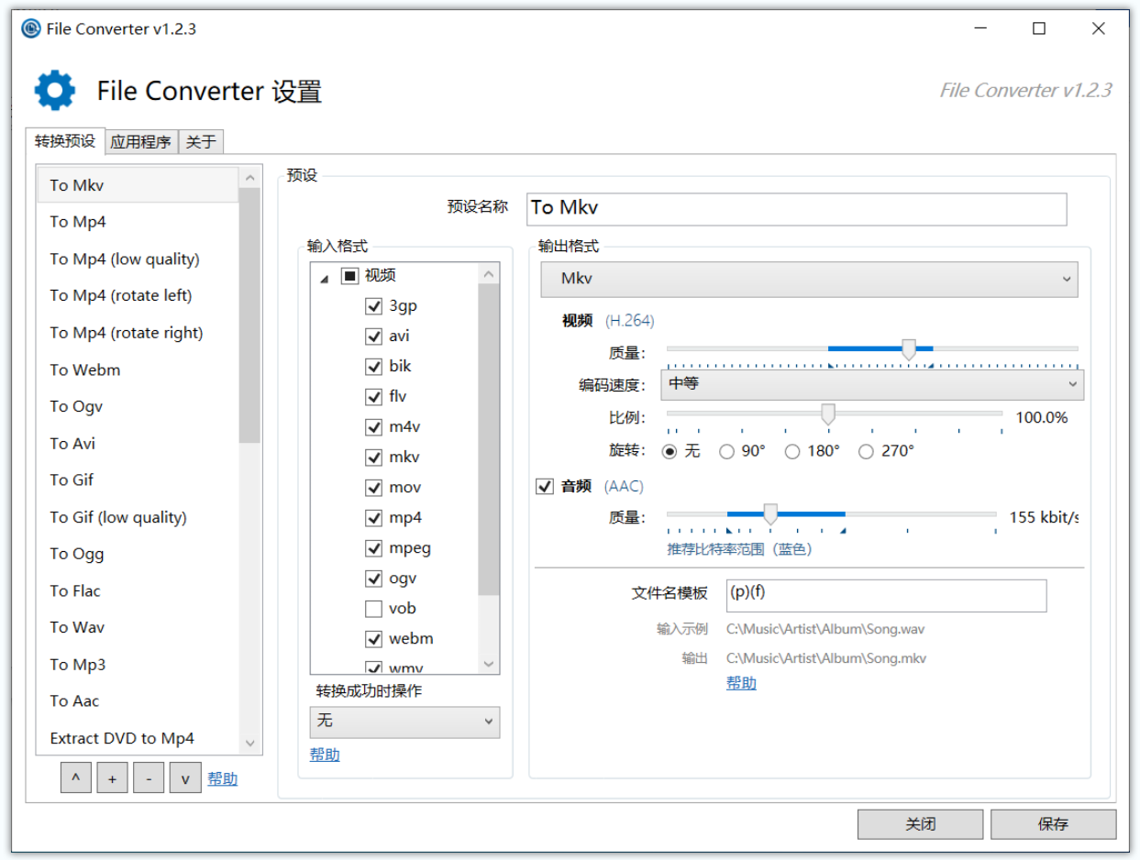1140x860 pixels.
Task: Click inside the 预设名称 text field
Action: (796, 208)
